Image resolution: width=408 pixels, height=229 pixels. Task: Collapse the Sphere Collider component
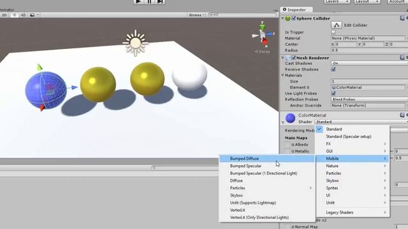click(x=282, y=18)
